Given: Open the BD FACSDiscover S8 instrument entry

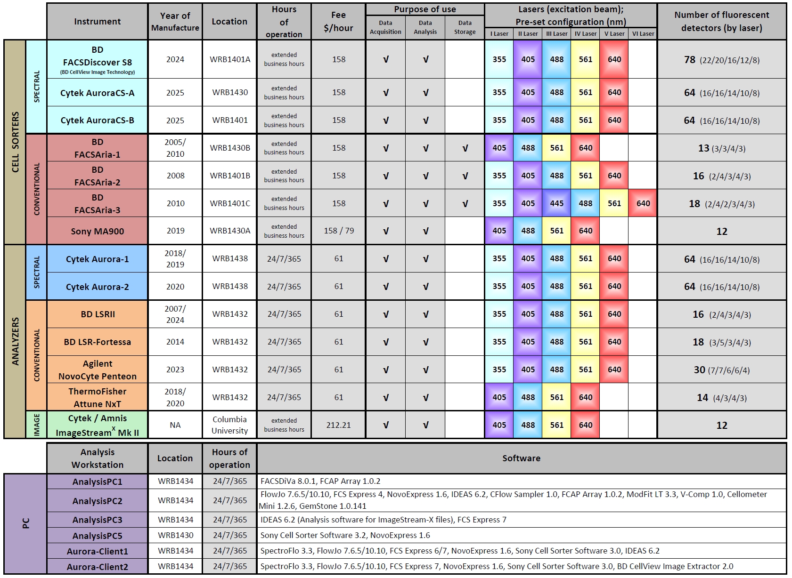Looking at the screenshot, I should pos(97,59).
